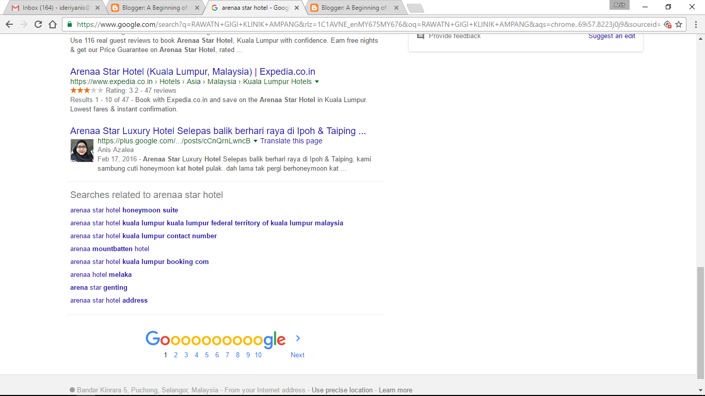
Task: Go to results page 3
Action: pos(186,355)
